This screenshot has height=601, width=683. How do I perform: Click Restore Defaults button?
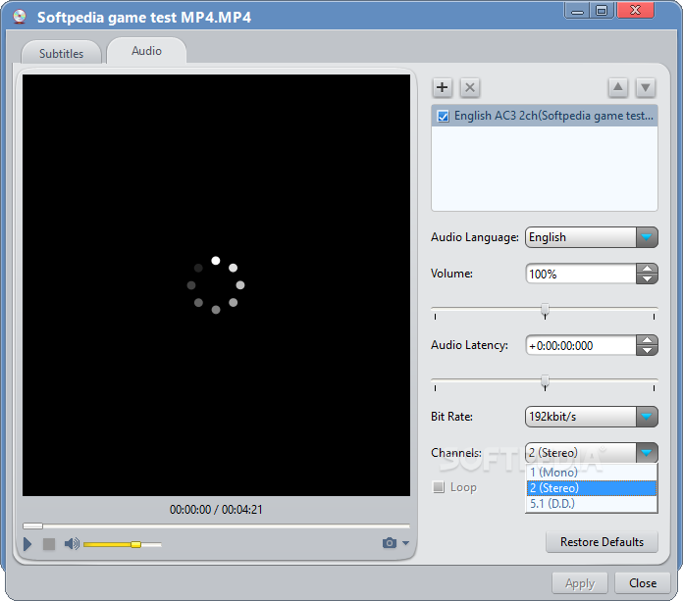pos(602,542)
